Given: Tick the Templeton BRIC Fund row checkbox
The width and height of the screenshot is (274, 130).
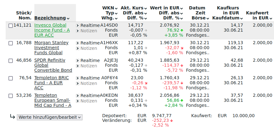Looking at the screenshot, I should pyautogui.click(x=11, y=78).
